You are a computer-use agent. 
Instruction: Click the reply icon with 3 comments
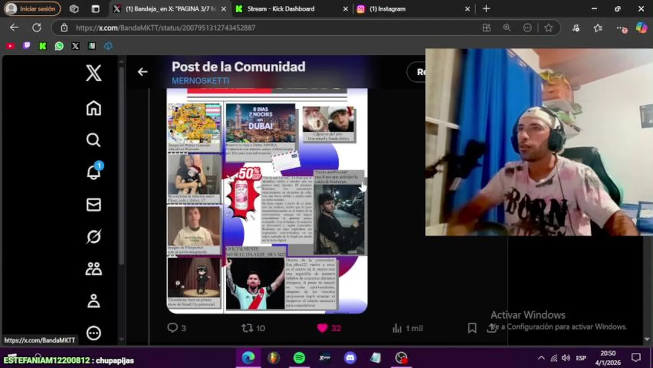point(173,328)
